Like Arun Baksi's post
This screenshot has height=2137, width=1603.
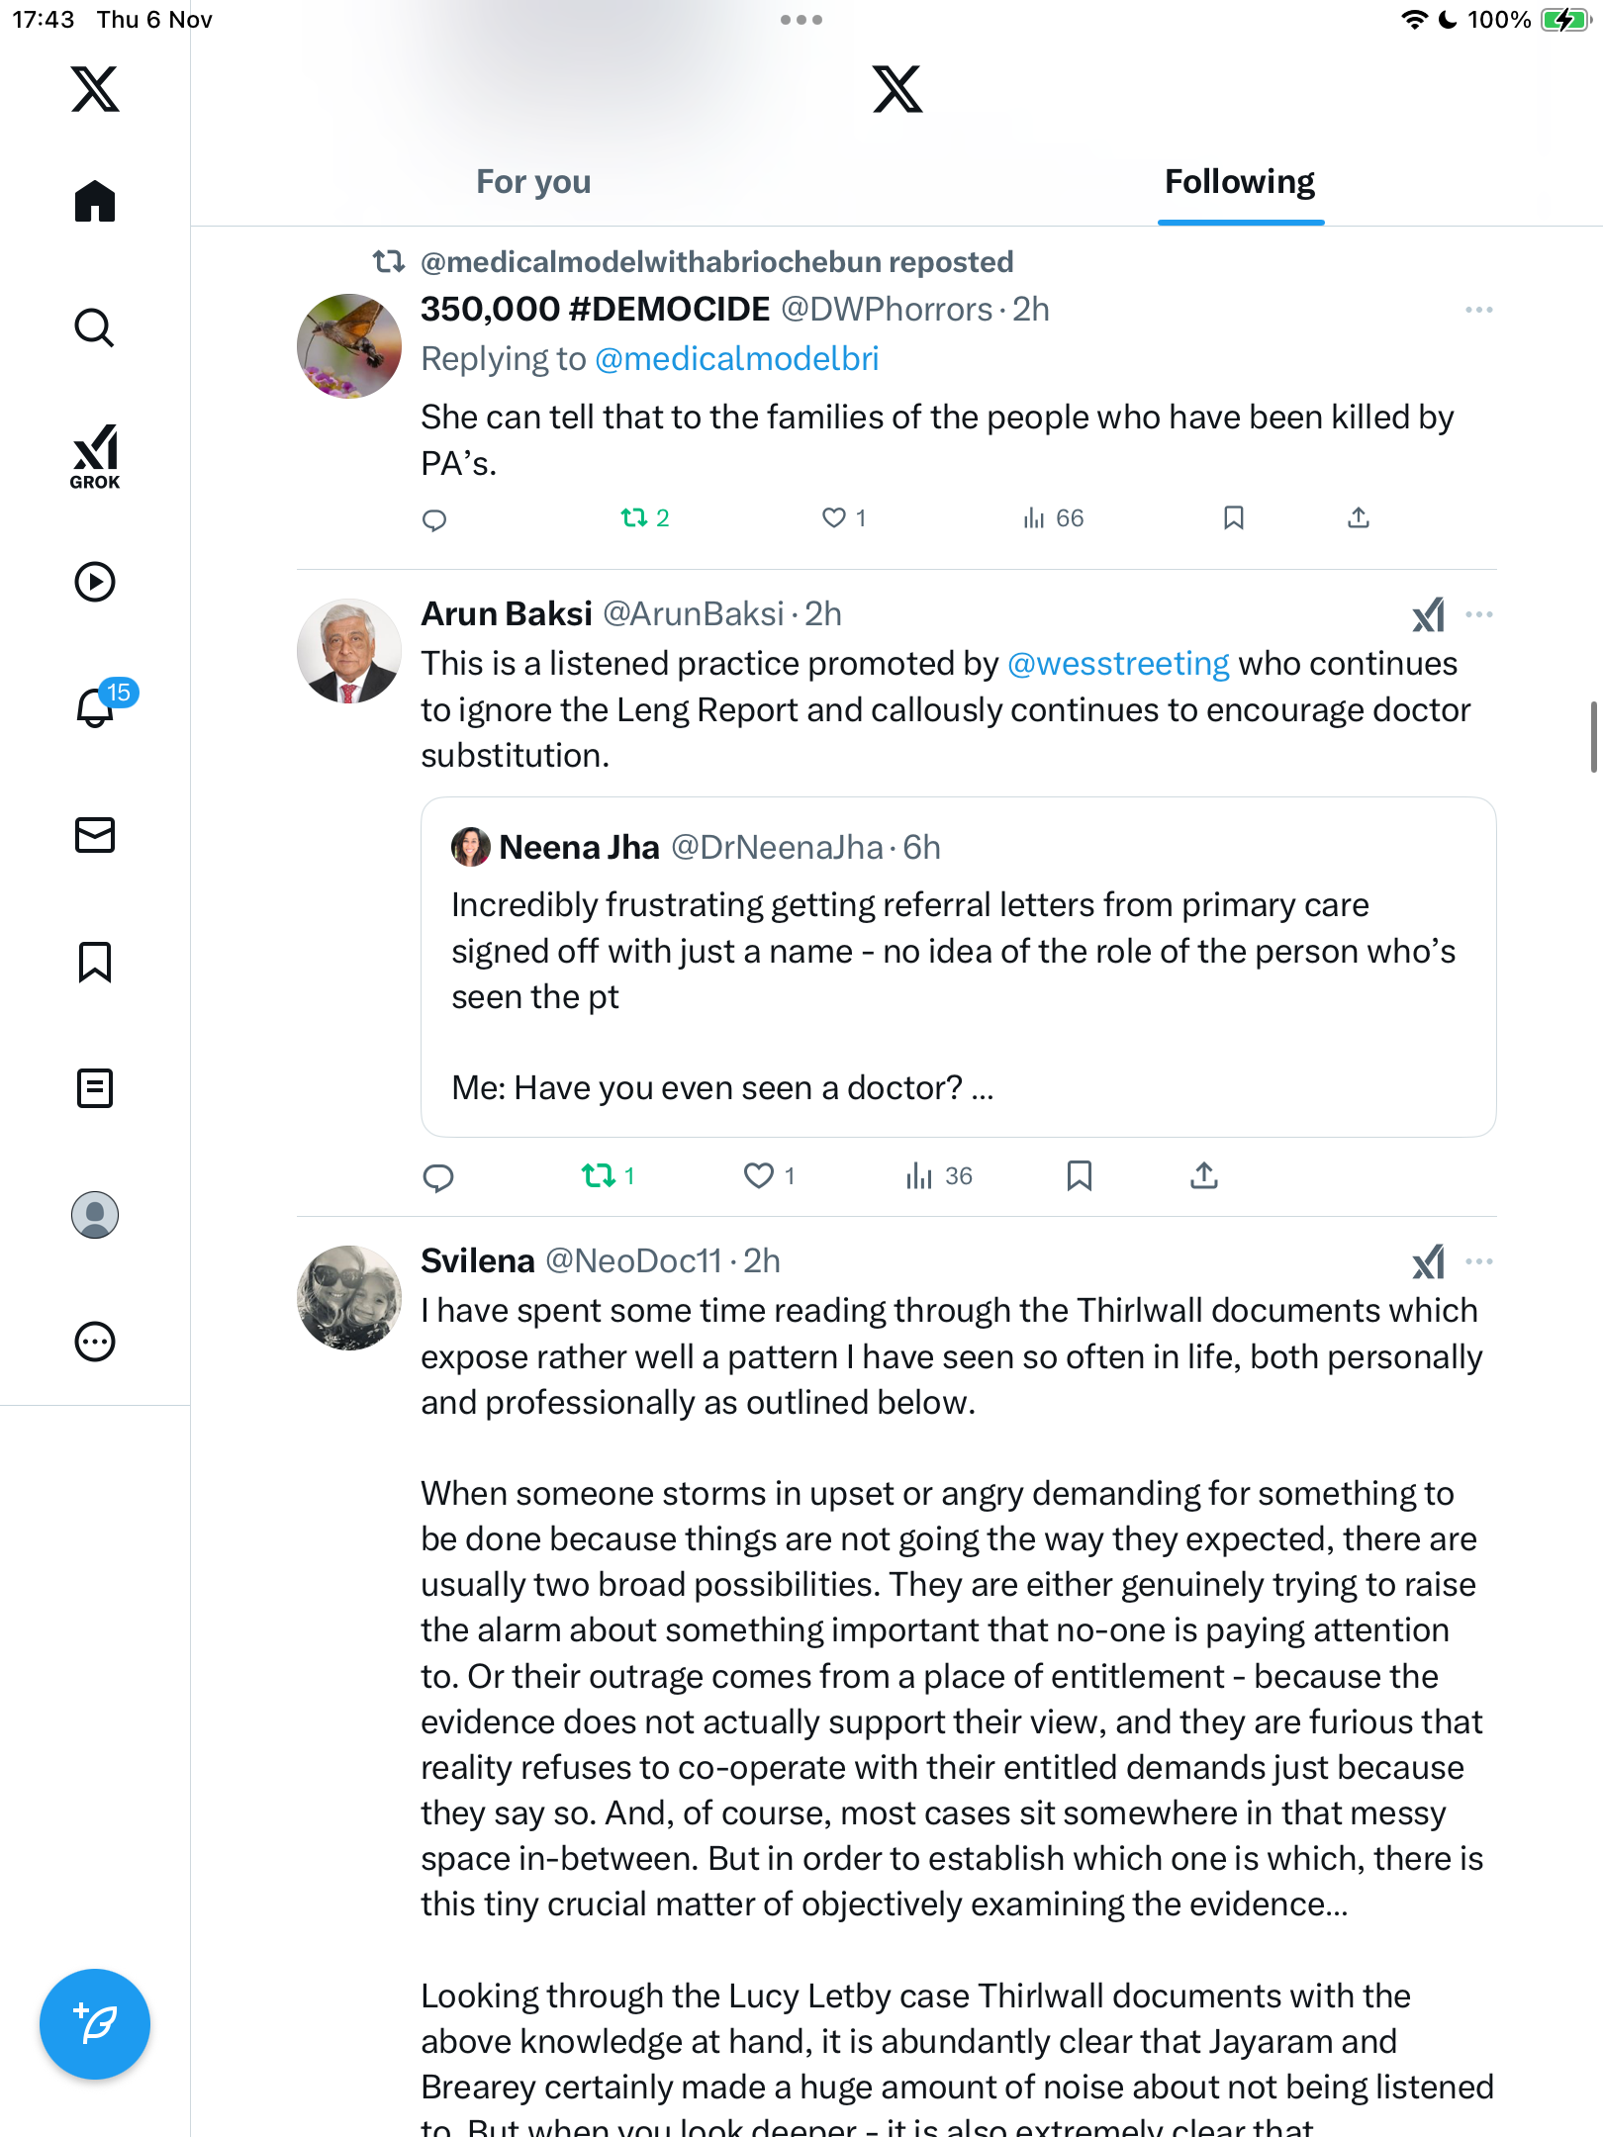[759, 1175]
